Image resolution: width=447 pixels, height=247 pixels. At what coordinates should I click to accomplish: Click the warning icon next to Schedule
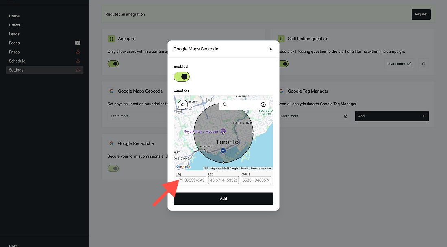tap(78, 61)
